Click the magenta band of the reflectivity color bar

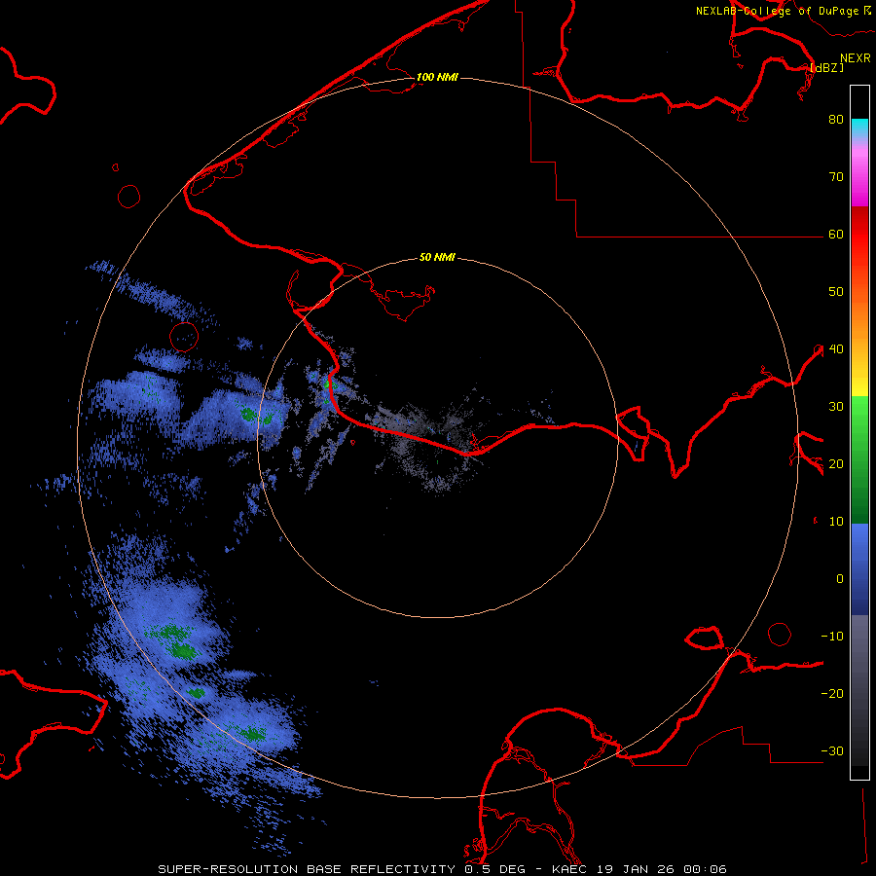tap(859, 179)
